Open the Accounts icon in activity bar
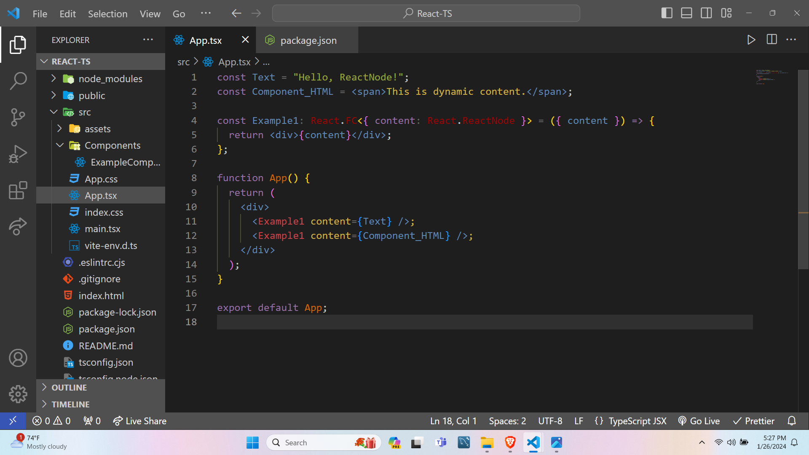This screenshot has width=809, height=455. pos(18,358)
